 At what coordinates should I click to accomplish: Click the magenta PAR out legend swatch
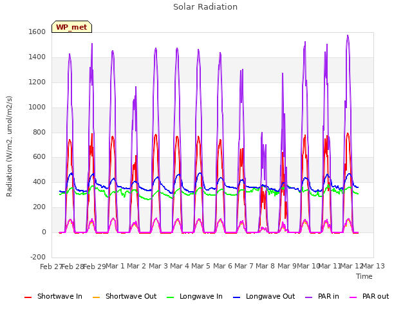click(x=353, y=297)
